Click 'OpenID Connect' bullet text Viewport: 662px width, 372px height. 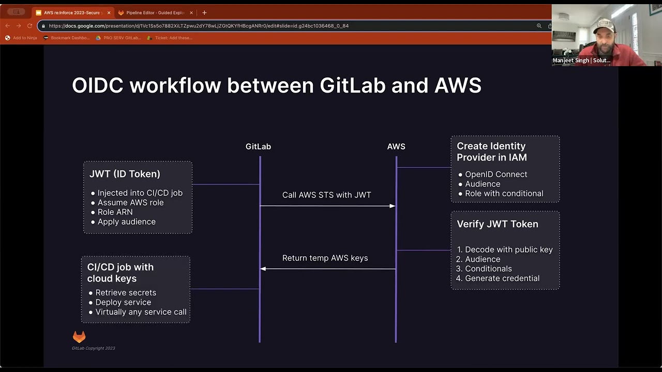tap(496, 174)
